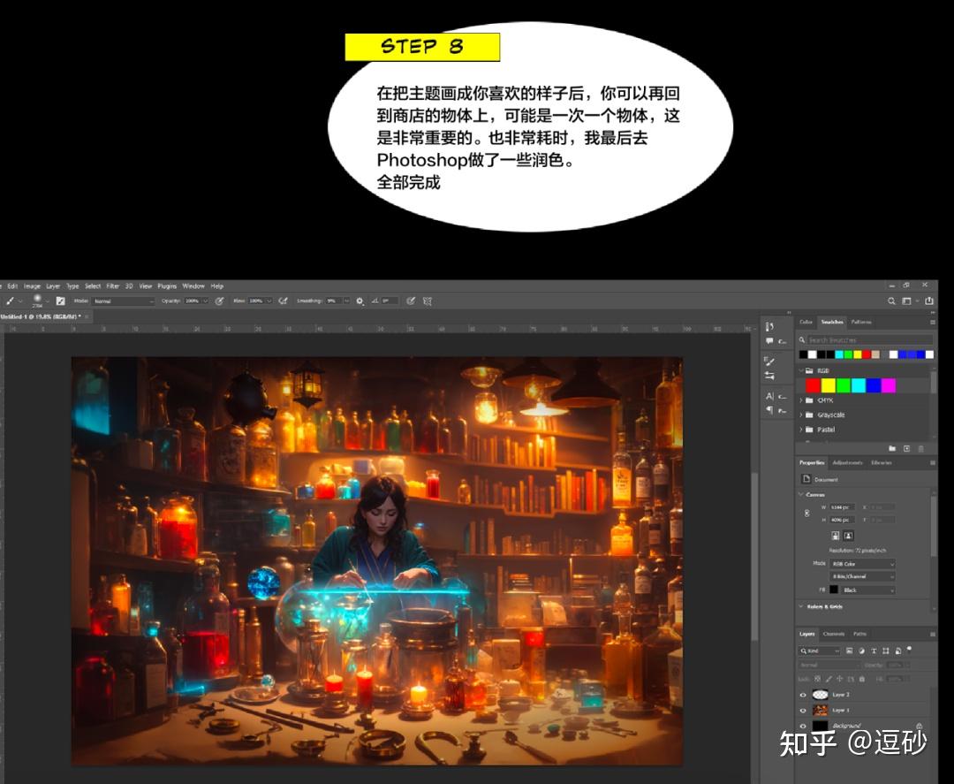The image size is (954, 784).
Task: Collapse the RGB swatch group
Action: [x=801, y=370]
